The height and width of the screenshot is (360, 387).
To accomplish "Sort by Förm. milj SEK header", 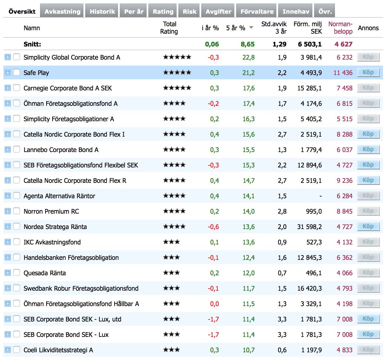I will (x=308, y=28).
